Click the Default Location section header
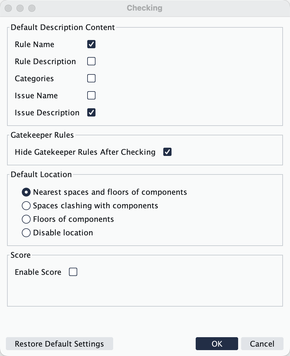 [x=41, y=174]
